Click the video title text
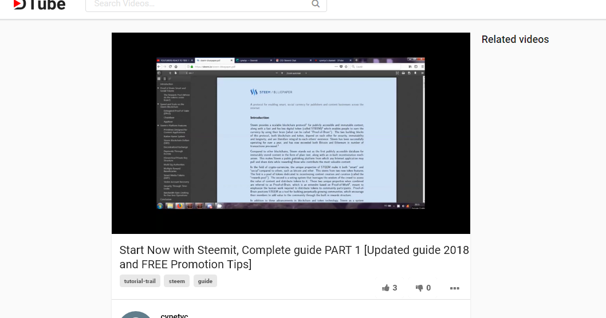Image resolution: width=606 pixels, height=318 pixels. coord(294,257)
